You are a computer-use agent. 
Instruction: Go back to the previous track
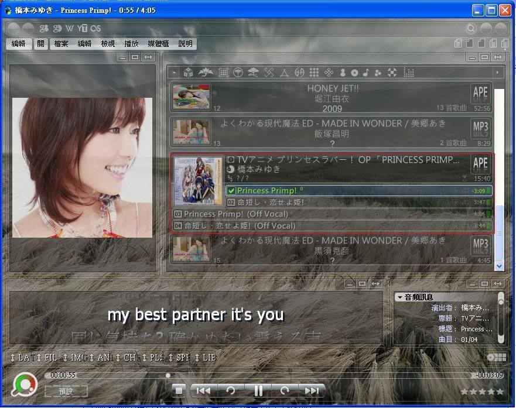pyautogui.click(x=203, y=390)
